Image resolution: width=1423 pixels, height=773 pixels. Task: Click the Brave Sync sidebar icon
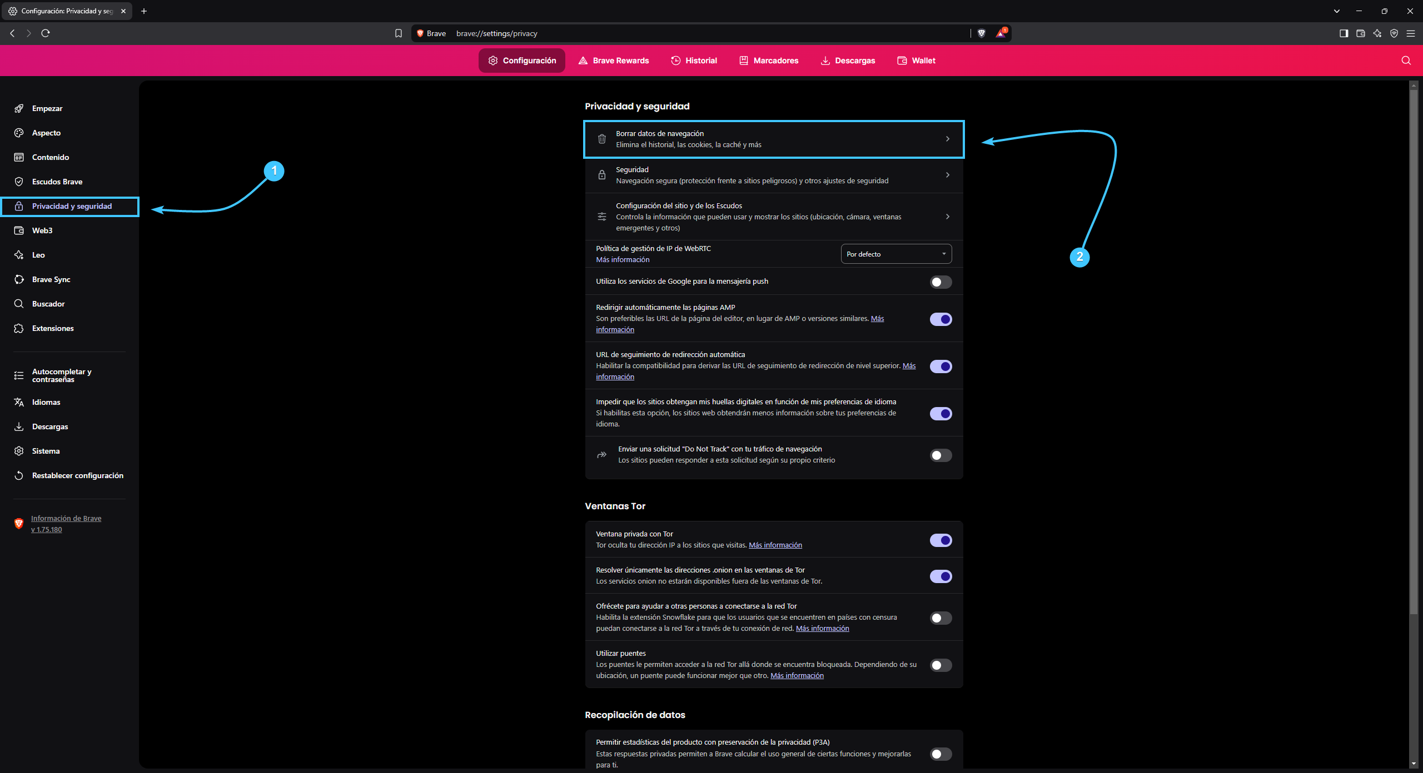pos(19,279)
